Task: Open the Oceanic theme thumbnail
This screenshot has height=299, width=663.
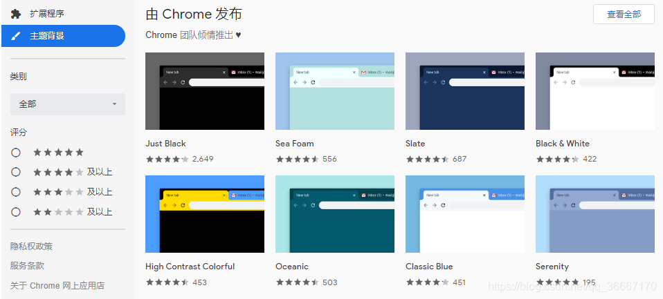Action: [335, 214]
